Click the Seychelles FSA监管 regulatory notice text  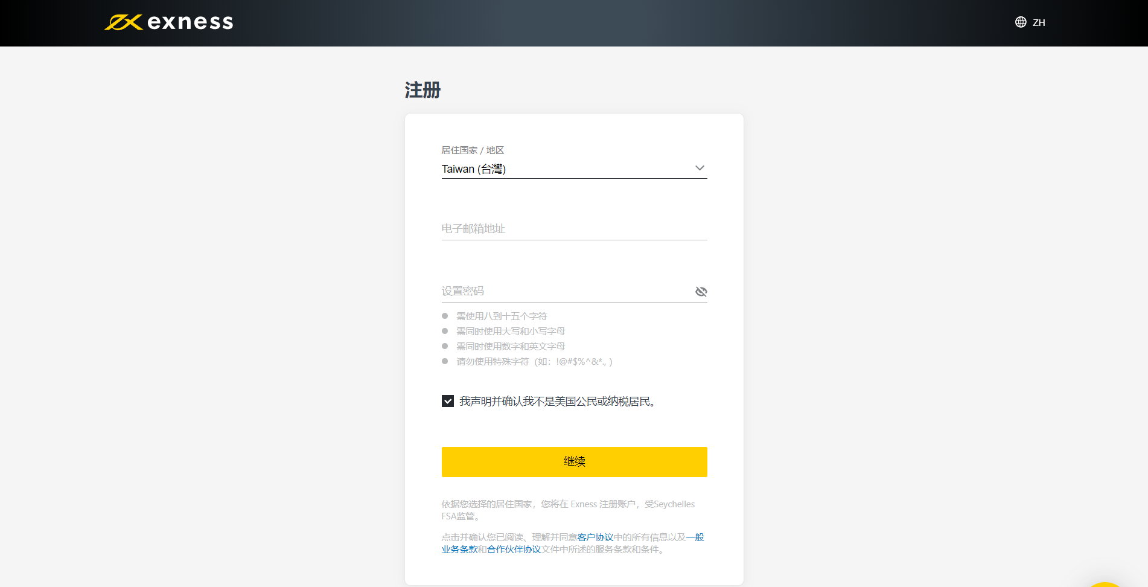568,510
